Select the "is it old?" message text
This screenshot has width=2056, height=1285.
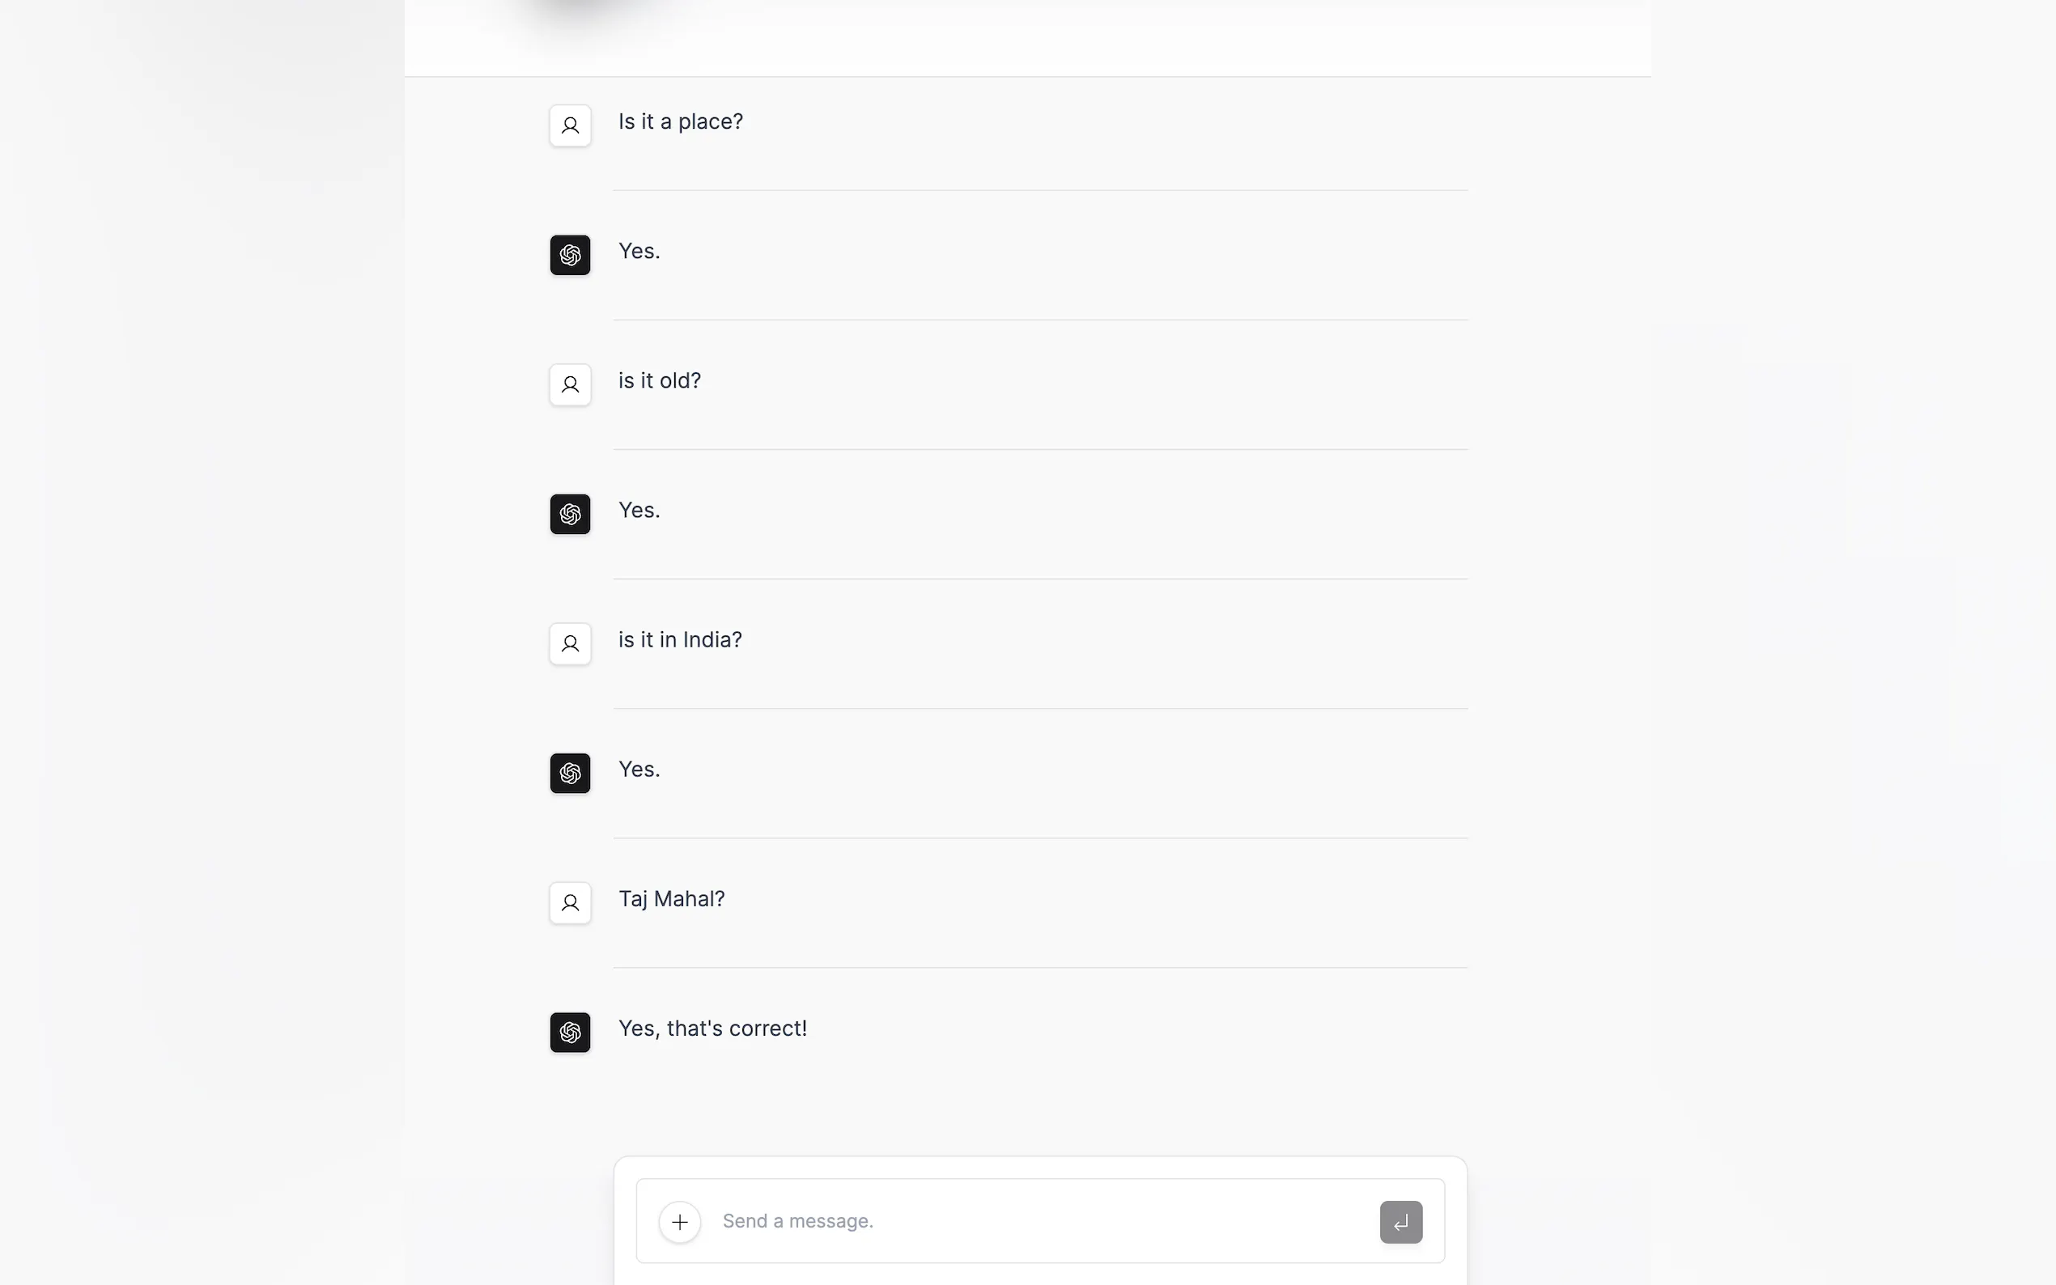660,381
